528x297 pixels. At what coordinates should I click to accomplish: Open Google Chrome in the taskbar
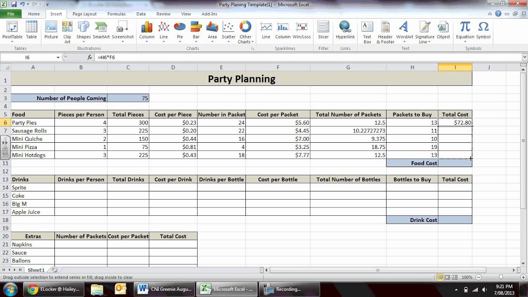[53, 289]
